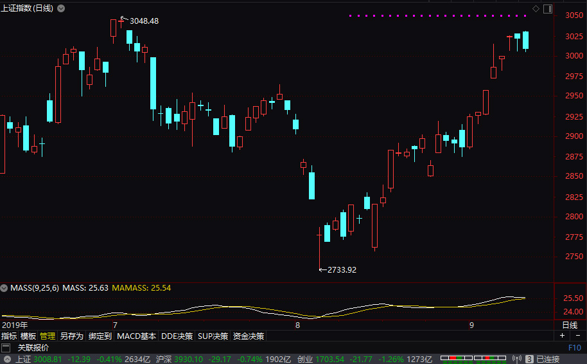587x364 pixels.
Task: Click the diamond icon at chart top-right
Action: pos(536,8)
